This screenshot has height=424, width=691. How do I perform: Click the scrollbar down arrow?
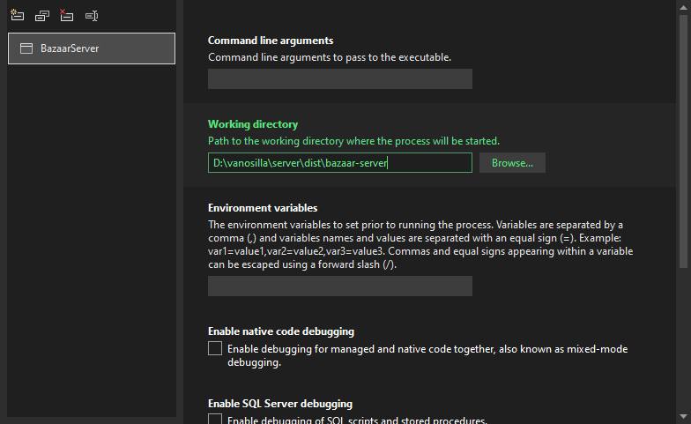coord(684,416)
